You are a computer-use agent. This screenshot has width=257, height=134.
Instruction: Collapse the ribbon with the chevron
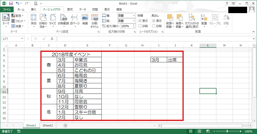point(253,32)
